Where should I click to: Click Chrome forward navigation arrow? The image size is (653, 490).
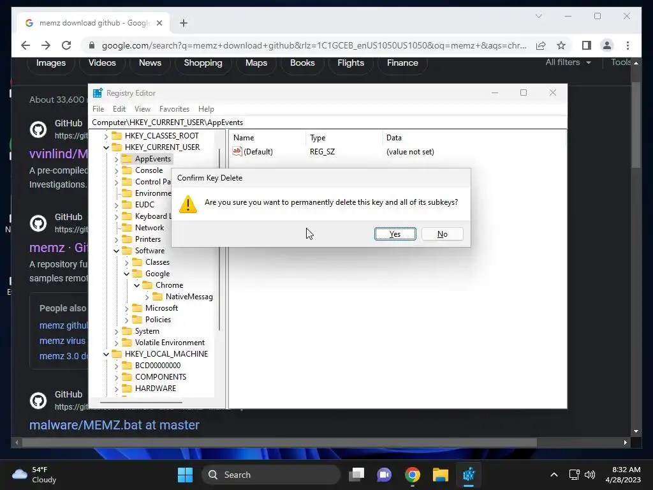coord(46,45)
